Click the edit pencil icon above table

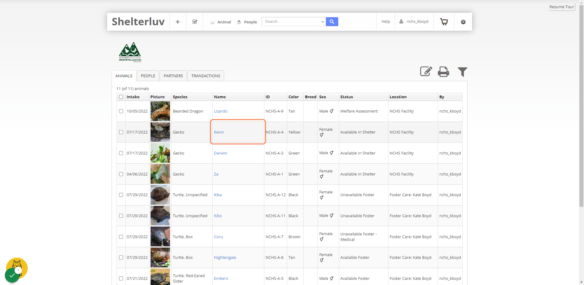[x=426, y=71]
